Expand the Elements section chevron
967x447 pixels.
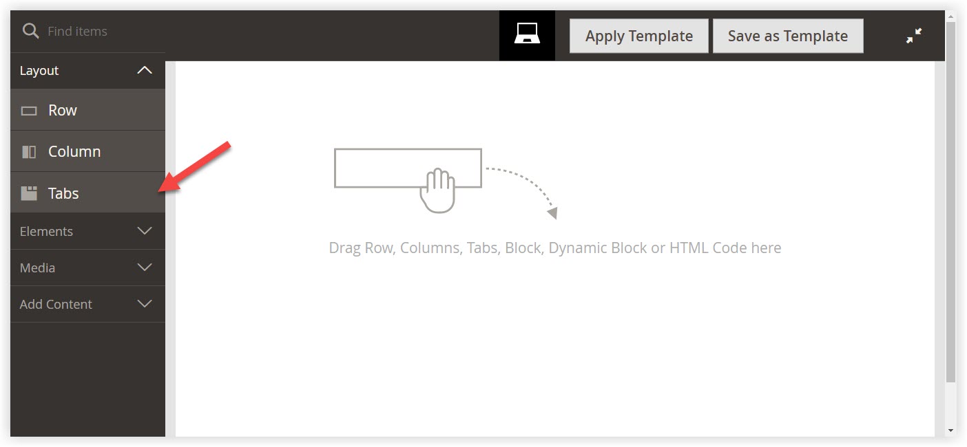pos(145,231)
